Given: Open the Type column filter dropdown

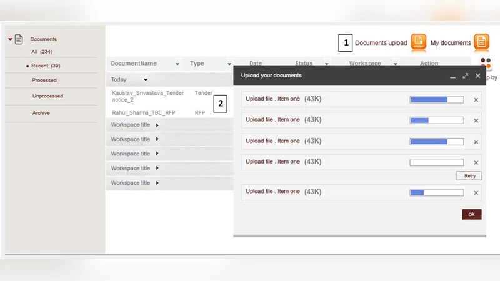Looking at the screenshot, I should [229, 64].
